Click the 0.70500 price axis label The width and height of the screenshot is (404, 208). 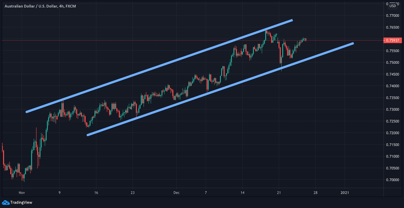(x=393, y=168)
